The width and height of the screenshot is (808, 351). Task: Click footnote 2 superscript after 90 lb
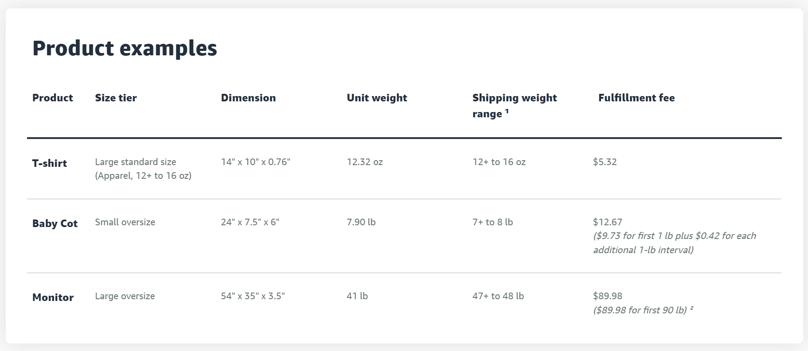coord(691,308)
